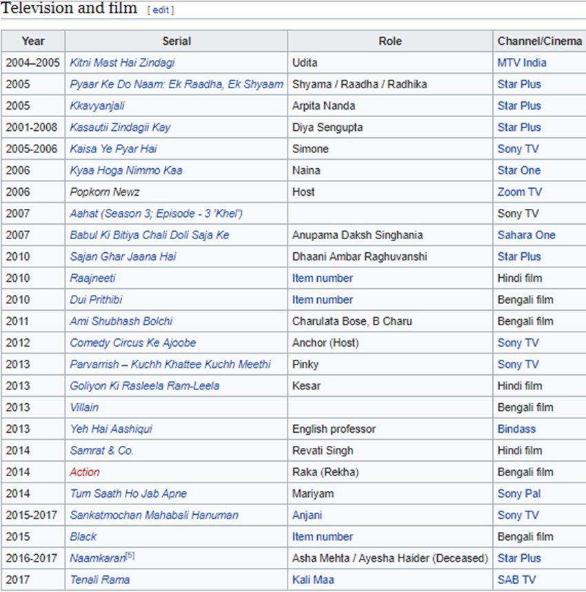Screen dimensions: 586x592
Task: Open the Kitni Mast Hai Zindagi link
Action: pos(122,63)
